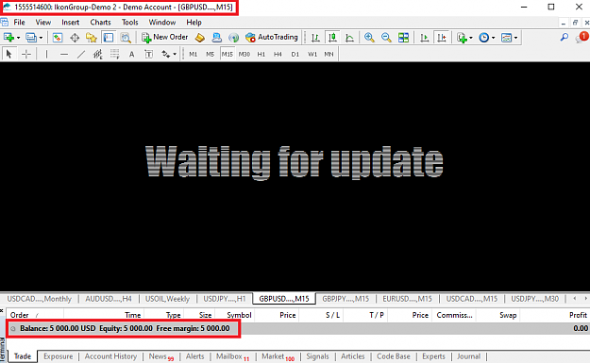Select the Text 'A' tool

pyautogui.click(x=132, y=54)
